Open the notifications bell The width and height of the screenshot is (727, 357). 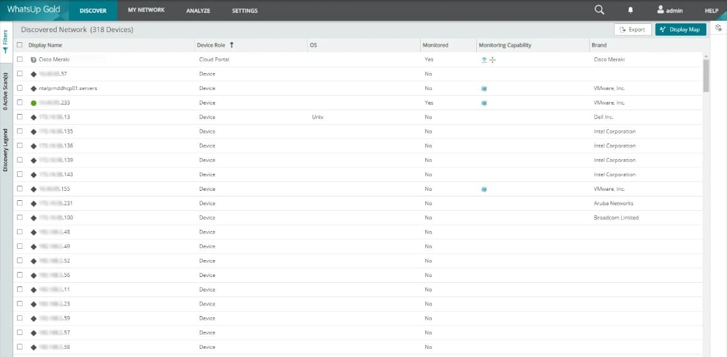(x=631, y=10)
